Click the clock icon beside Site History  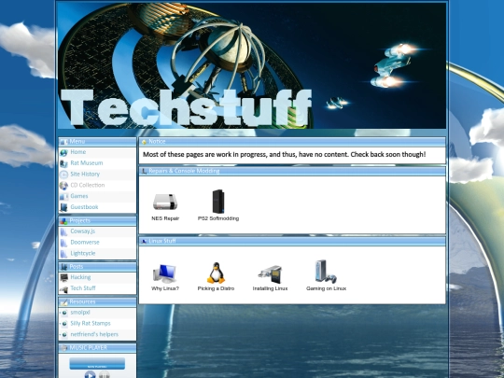click(x=64, y=175)
